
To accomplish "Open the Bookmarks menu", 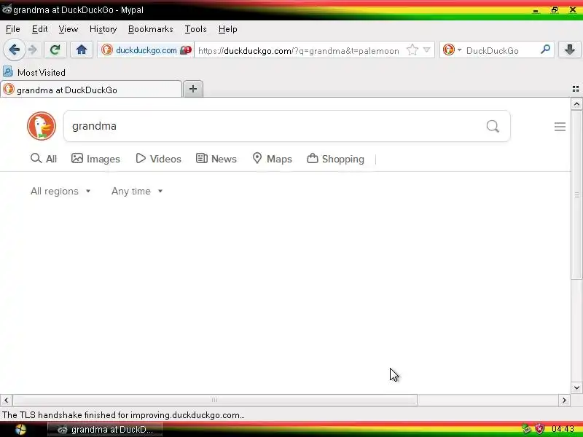I will [151, 29].
